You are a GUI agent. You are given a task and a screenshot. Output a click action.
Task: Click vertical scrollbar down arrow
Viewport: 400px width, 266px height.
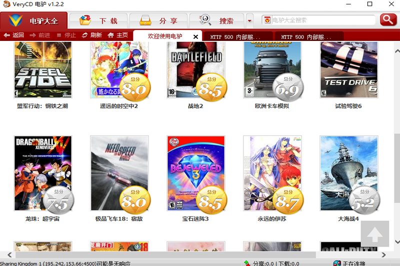397,242
